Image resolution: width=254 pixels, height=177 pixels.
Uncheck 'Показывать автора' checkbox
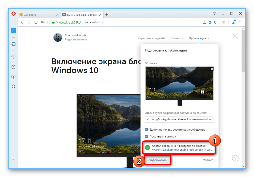[x=147, y=137]
